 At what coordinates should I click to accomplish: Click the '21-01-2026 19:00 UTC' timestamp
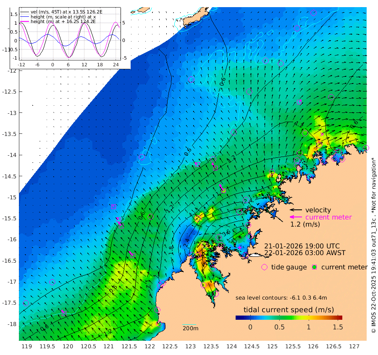click(302, 246)
